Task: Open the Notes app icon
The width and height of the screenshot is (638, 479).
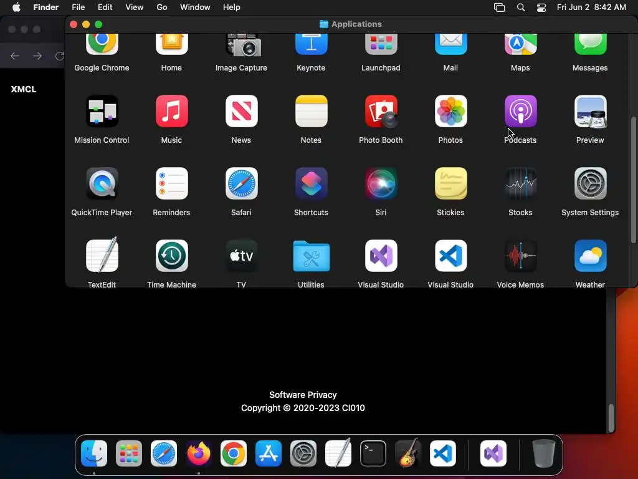Action: [x=312, y=111]
